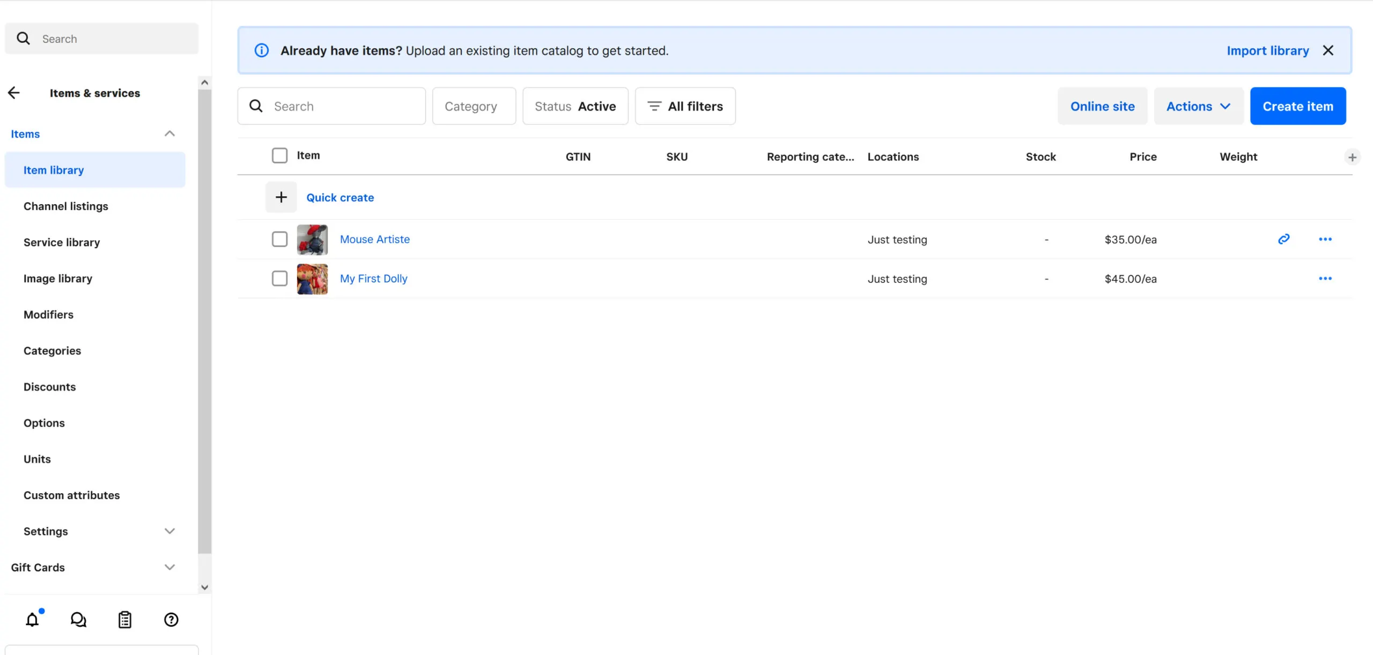Click the Mouse Artiste item thumbnail
The height and width of the screenshot is (655, 1373).
312,239
